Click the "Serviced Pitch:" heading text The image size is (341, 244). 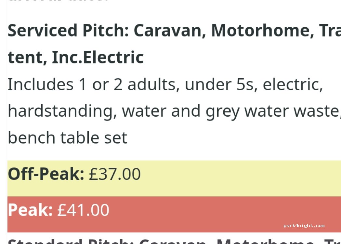(68, 30)
